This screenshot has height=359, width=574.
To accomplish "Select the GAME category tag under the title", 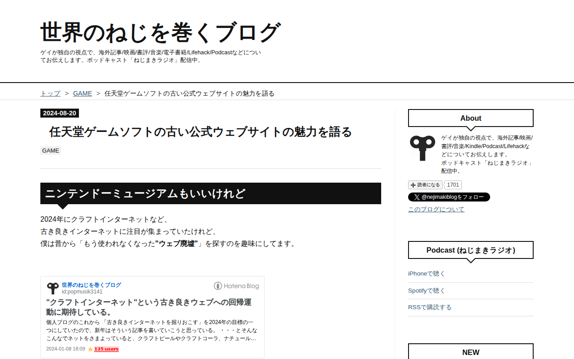I will pyautogui.click(x=51, y=151).
